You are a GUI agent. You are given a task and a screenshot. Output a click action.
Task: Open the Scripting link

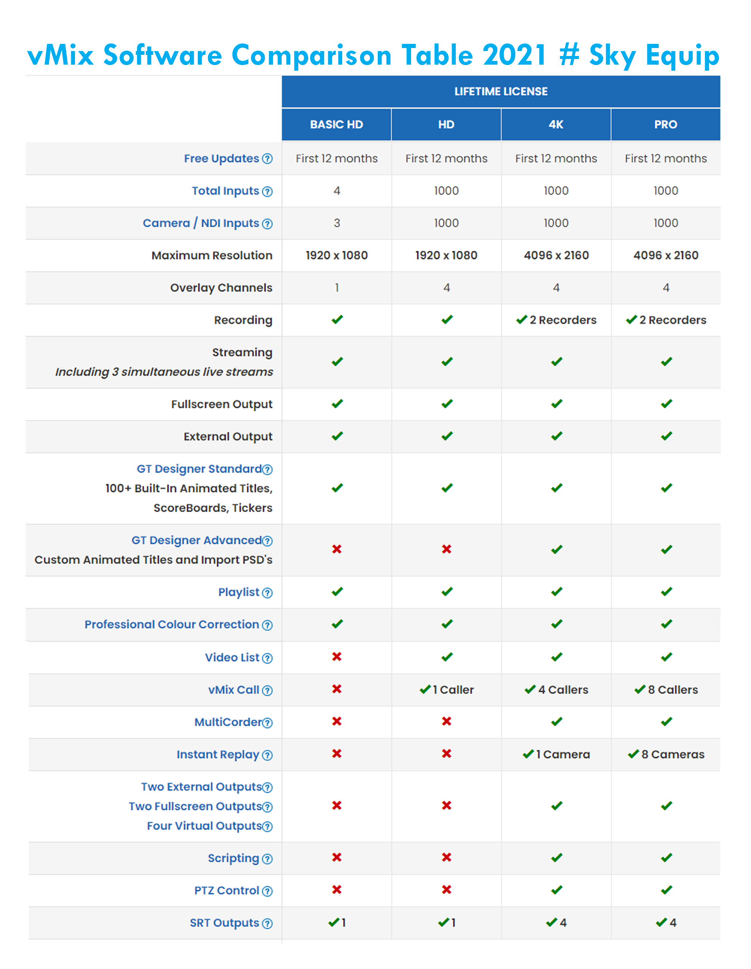coord(233,859)
